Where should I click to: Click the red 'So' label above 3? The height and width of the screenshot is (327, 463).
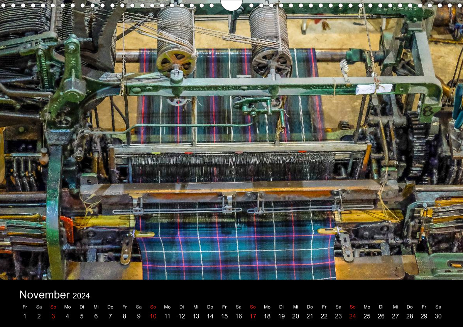[x=53, y=307]
